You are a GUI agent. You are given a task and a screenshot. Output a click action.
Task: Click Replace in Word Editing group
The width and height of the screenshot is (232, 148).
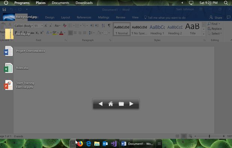[x=215, y=29]
